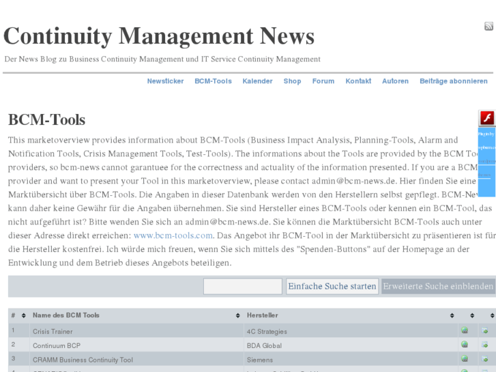
Task: Focus the simple search text field
Action: (x=243, y=286)
